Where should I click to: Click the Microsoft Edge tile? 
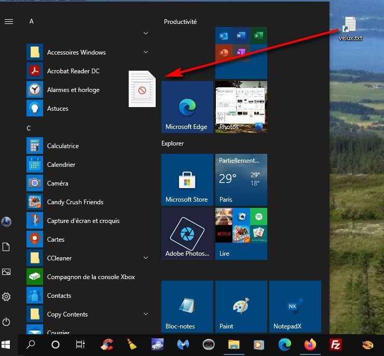(187, 107)
